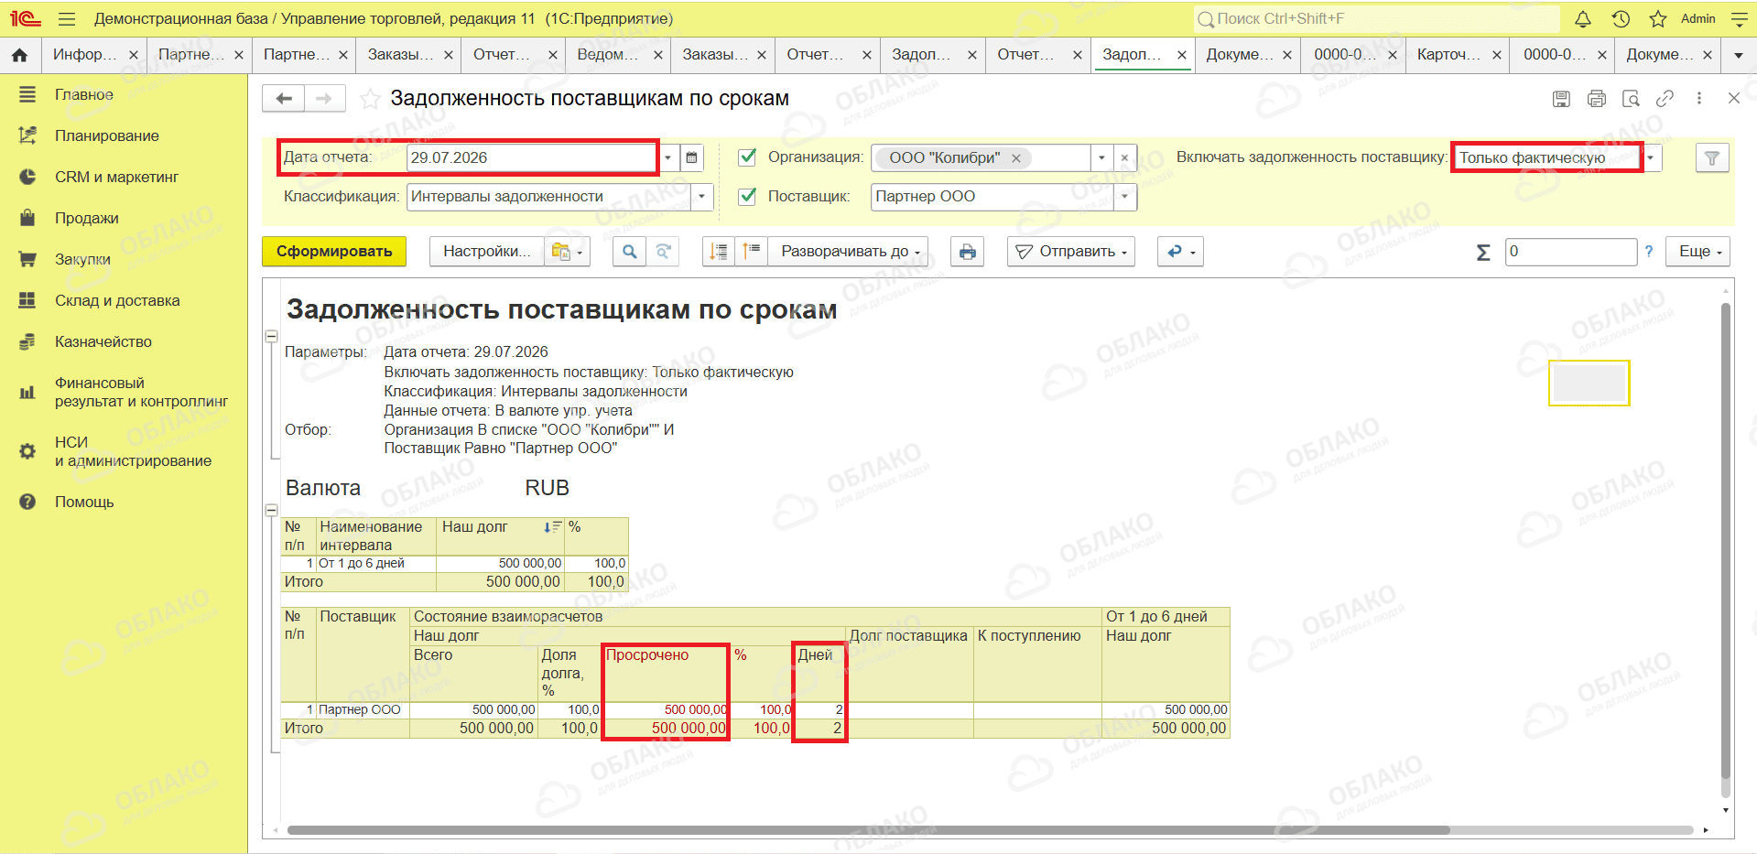
Task: Click the Дата отчета input field
Action: pyautogui.click(x=533, y=157)
